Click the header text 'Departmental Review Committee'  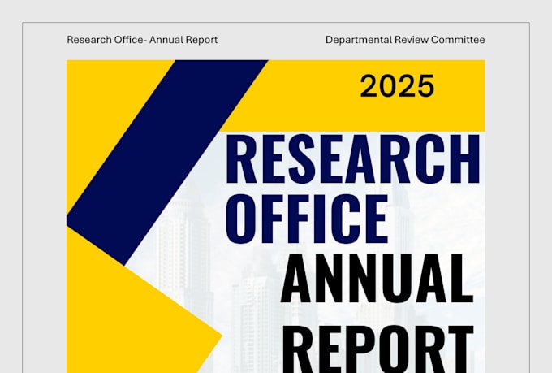pyautogui.click(x=405, y=40)
